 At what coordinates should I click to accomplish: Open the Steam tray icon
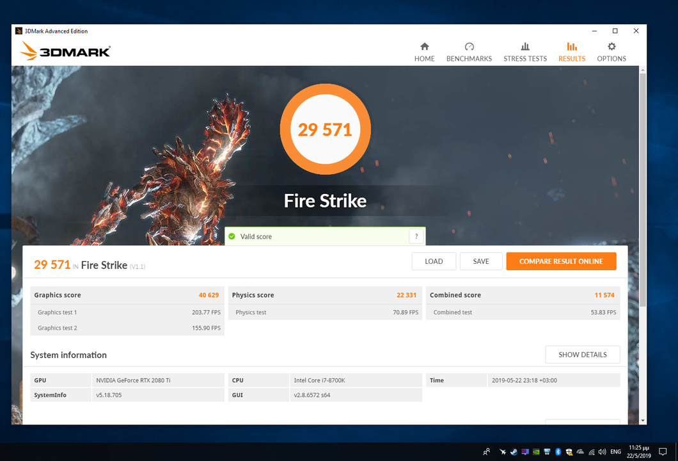pyautogui.click(x=514, y=452)
